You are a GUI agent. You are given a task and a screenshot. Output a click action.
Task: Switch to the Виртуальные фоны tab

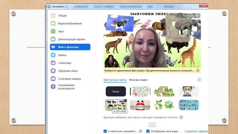(x=115, y=80)
